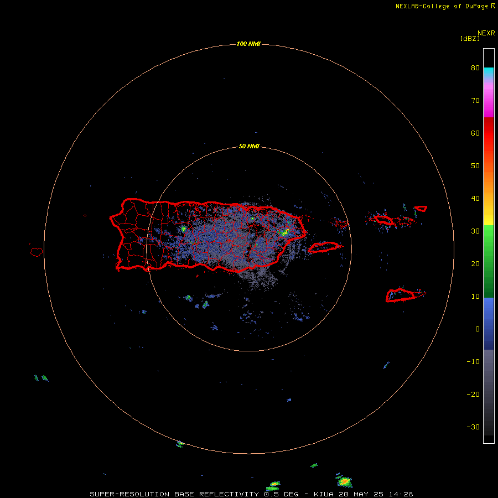Click the strong orange echo at bottom right

click(x=344, y=481)
